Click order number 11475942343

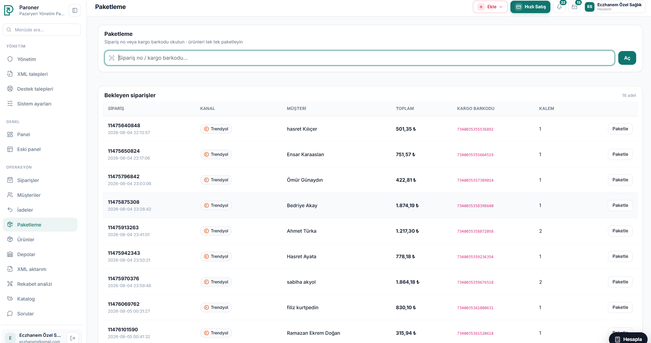coord(124,253)
